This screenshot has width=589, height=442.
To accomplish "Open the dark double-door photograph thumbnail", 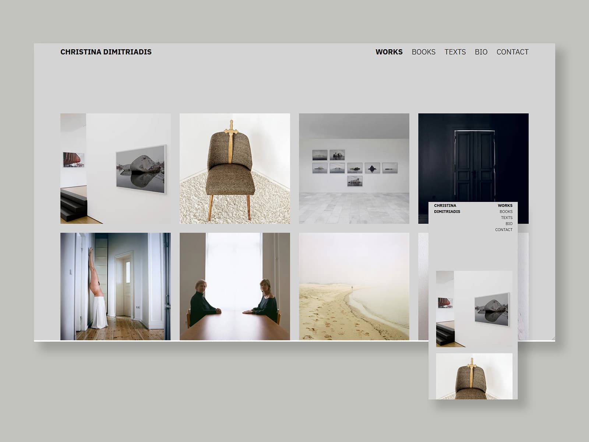I will click(475, 155).
